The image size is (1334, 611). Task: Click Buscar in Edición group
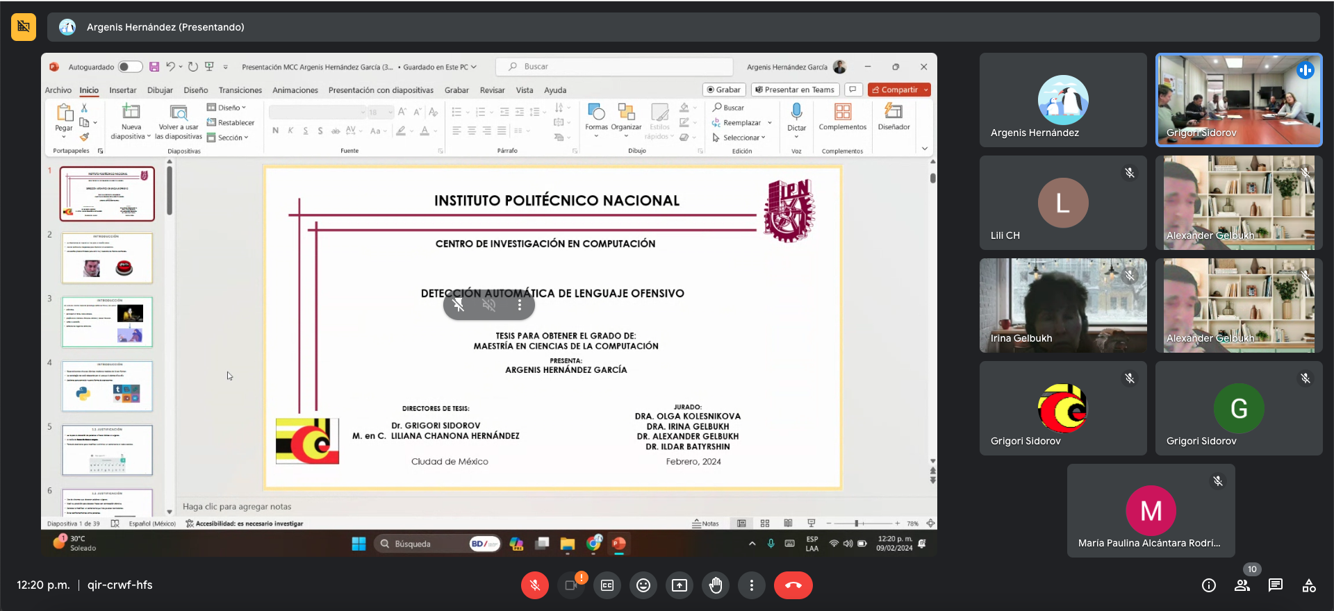pos(728,108)
